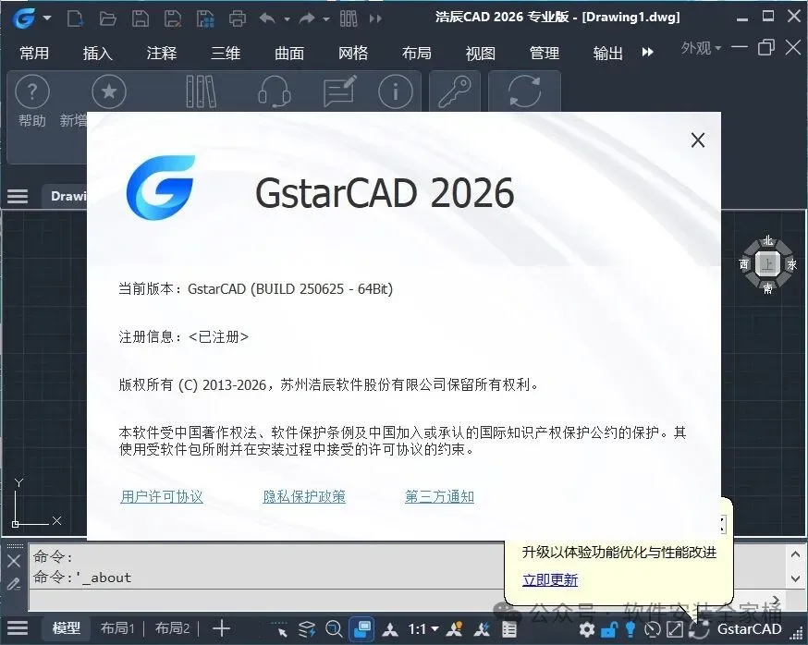Open the GstarCAD application menu logo
808x645 pixels.
(24, 18)
